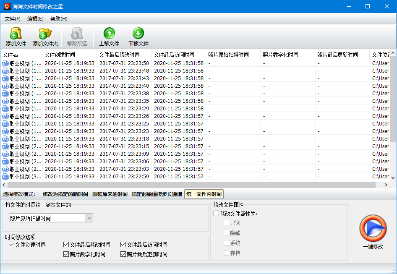Maximize the window
Screen dimensions: 397x274
pyautogui.click(x=368, y=6)
